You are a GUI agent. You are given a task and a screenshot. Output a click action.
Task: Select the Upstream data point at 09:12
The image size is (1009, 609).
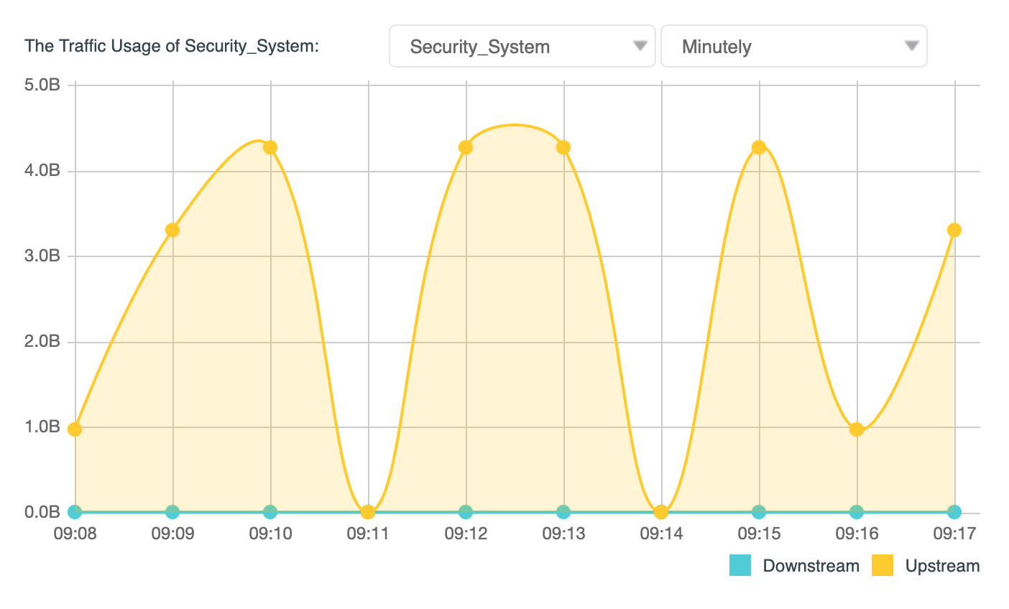[x=466, y=148]
